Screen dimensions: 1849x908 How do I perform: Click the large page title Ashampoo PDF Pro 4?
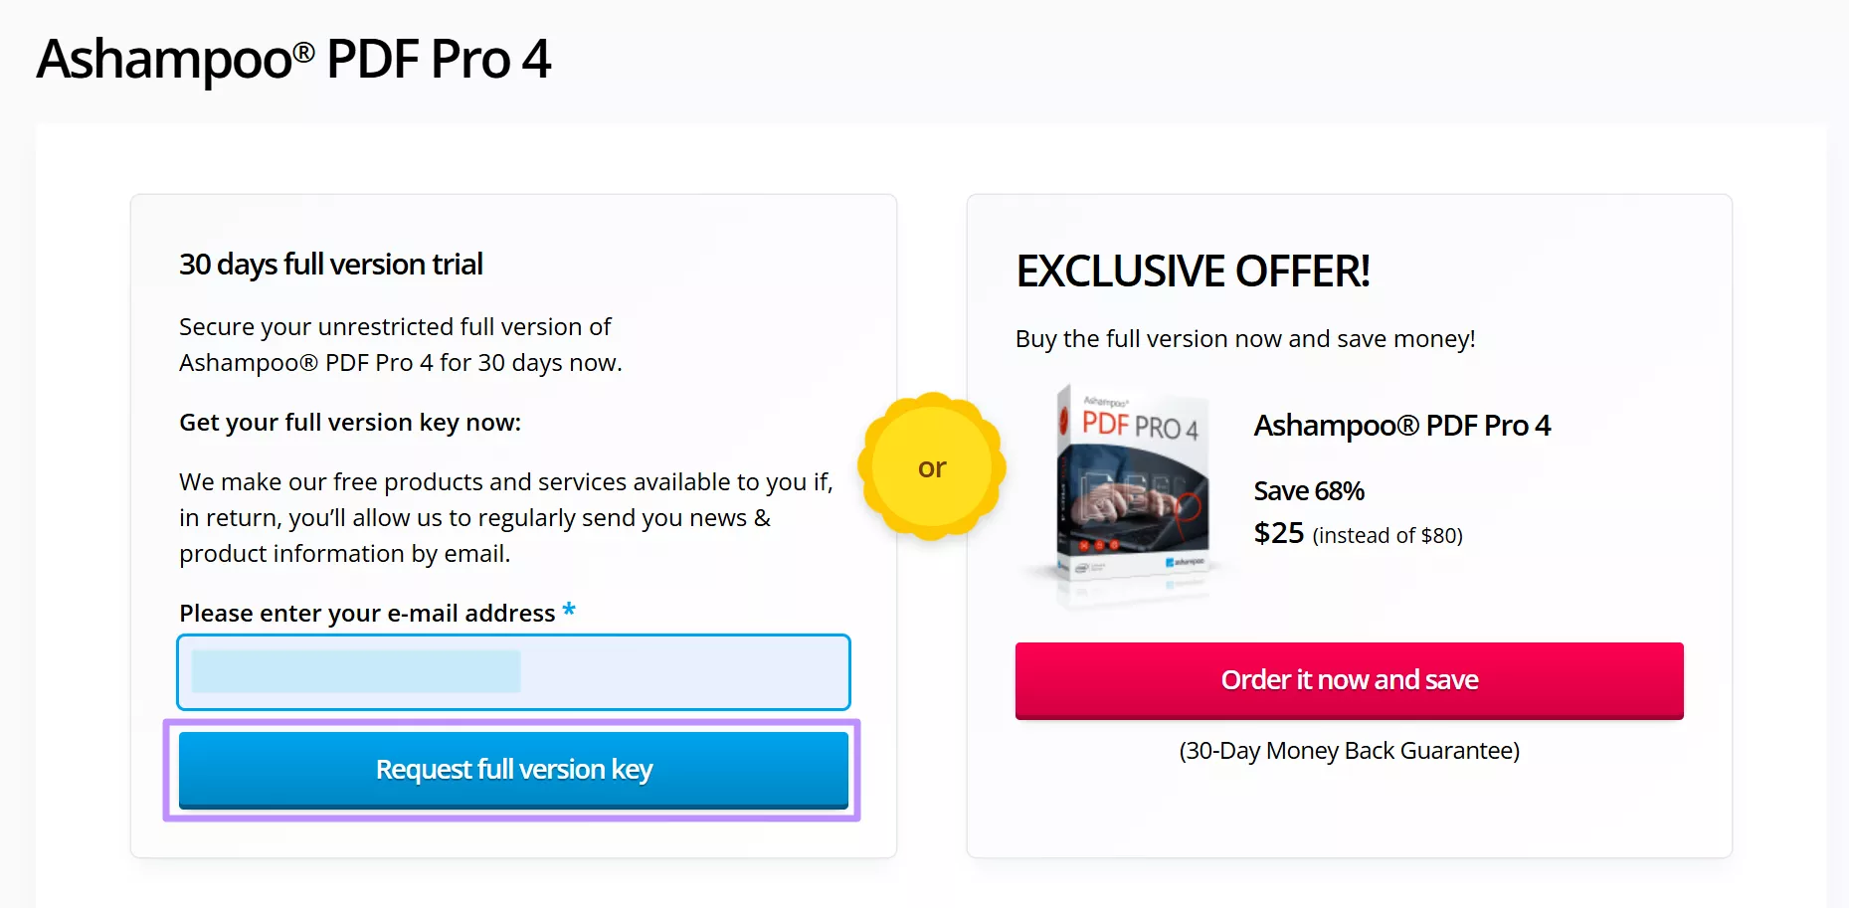[x=293, y=59]
